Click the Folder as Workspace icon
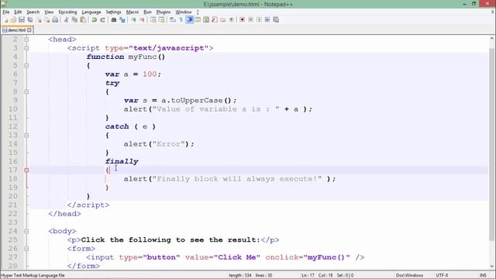The width and height of the screenshot is (496, 279). (x=223, y=20)
